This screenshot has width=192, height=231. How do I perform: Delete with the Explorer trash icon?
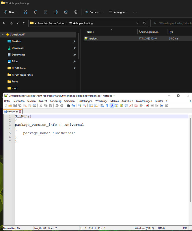click(x=76, y=12)
